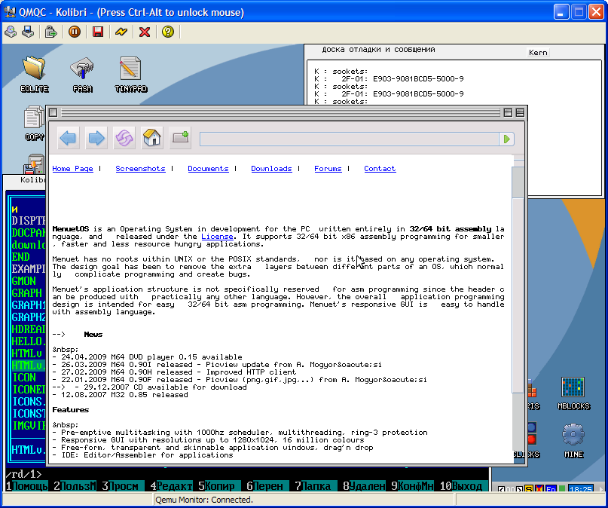This screenshot has width=608, height=508.
Task: Click the browser forward arrow
Action: [x=95, y=138]
